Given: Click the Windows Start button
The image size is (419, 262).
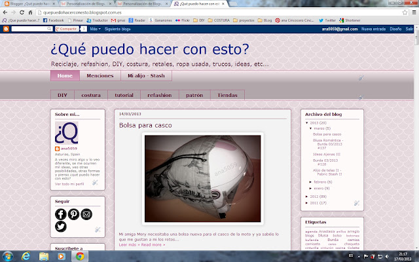Looking at the screenshot, I should [7, 256].
